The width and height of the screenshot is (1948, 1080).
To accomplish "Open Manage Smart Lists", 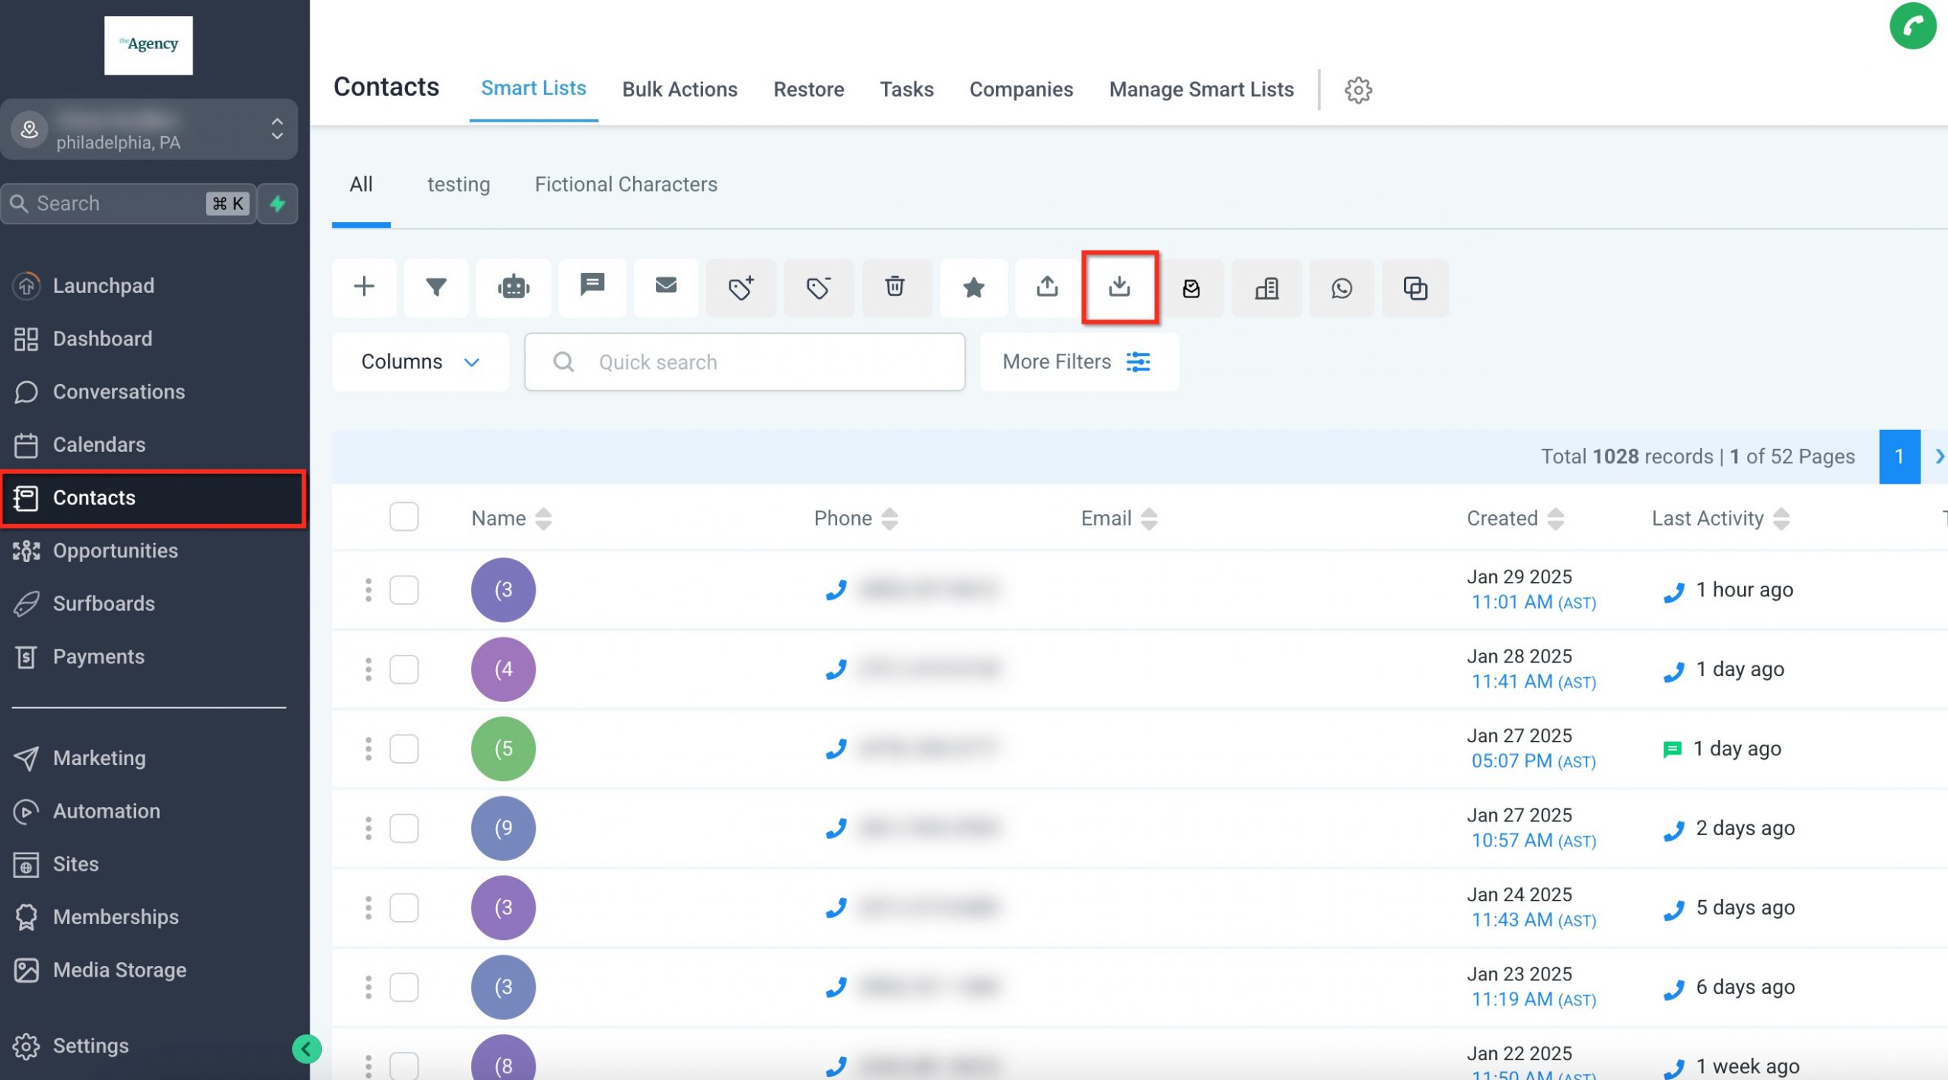I will pos(1201,89).
